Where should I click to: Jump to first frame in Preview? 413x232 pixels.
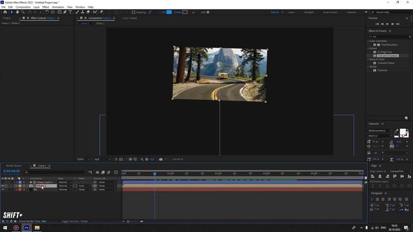pos(377,24)
